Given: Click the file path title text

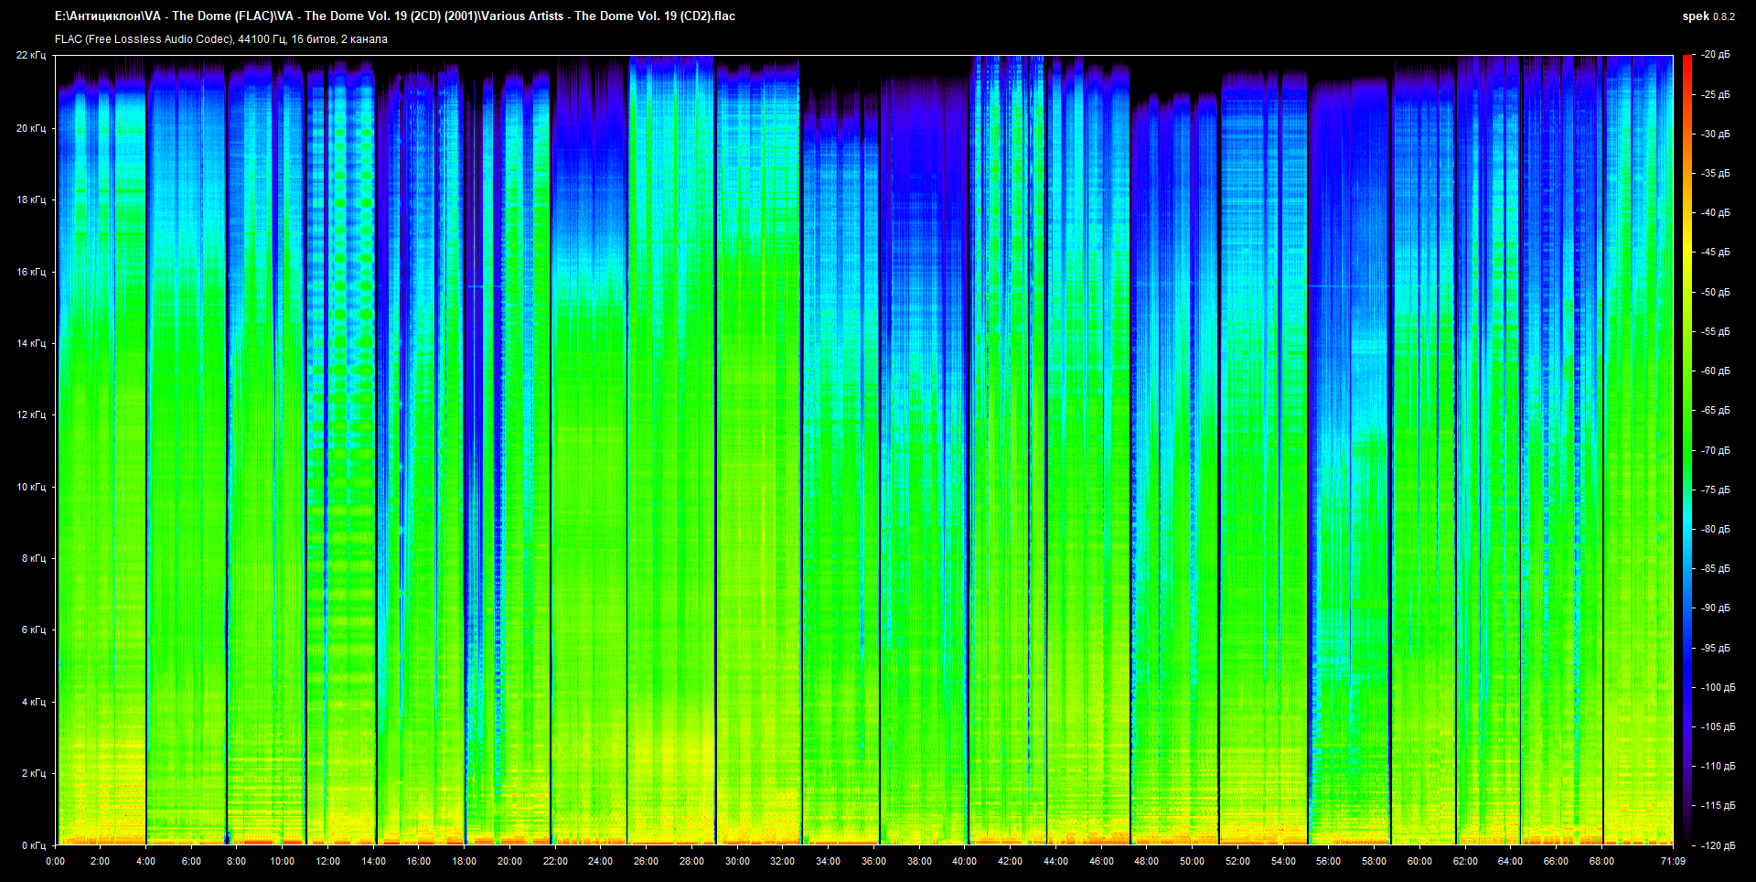Looking at the screenshot, I should [394, 16].
